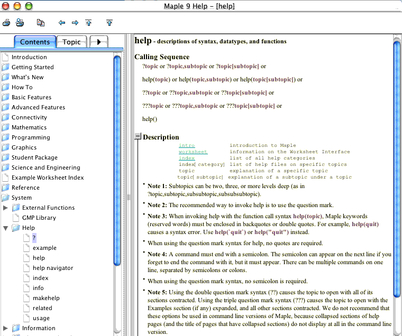Switch to the Topic tab
Screen dimensions: 402x336
[x=71, y=42]
